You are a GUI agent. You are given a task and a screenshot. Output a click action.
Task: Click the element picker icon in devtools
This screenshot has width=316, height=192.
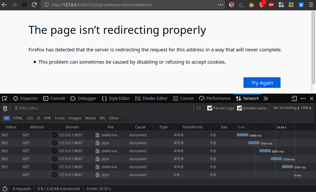(5, 98)
